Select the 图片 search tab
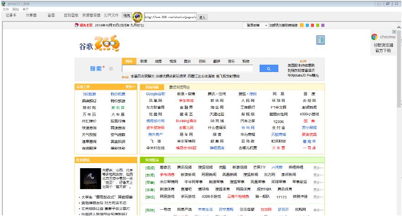The width and height of the screenshot is (402, 216). click(188, 62)
